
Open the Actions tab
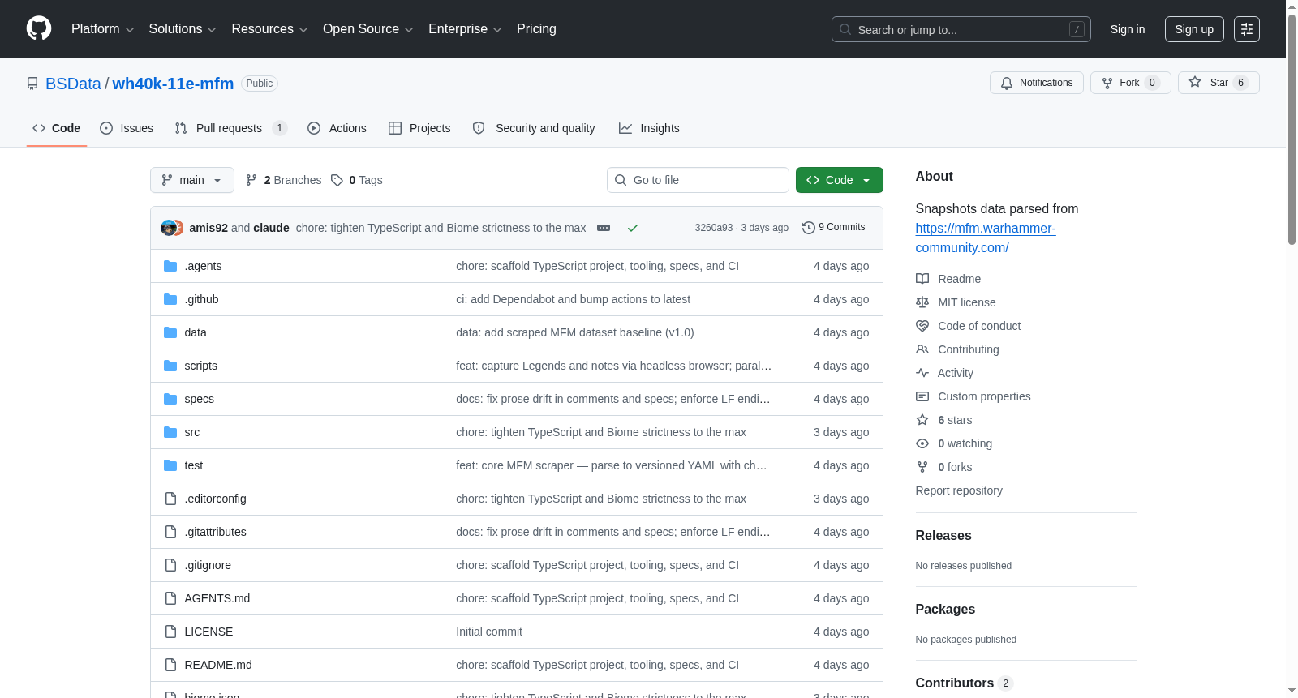(x=337, y=128)
